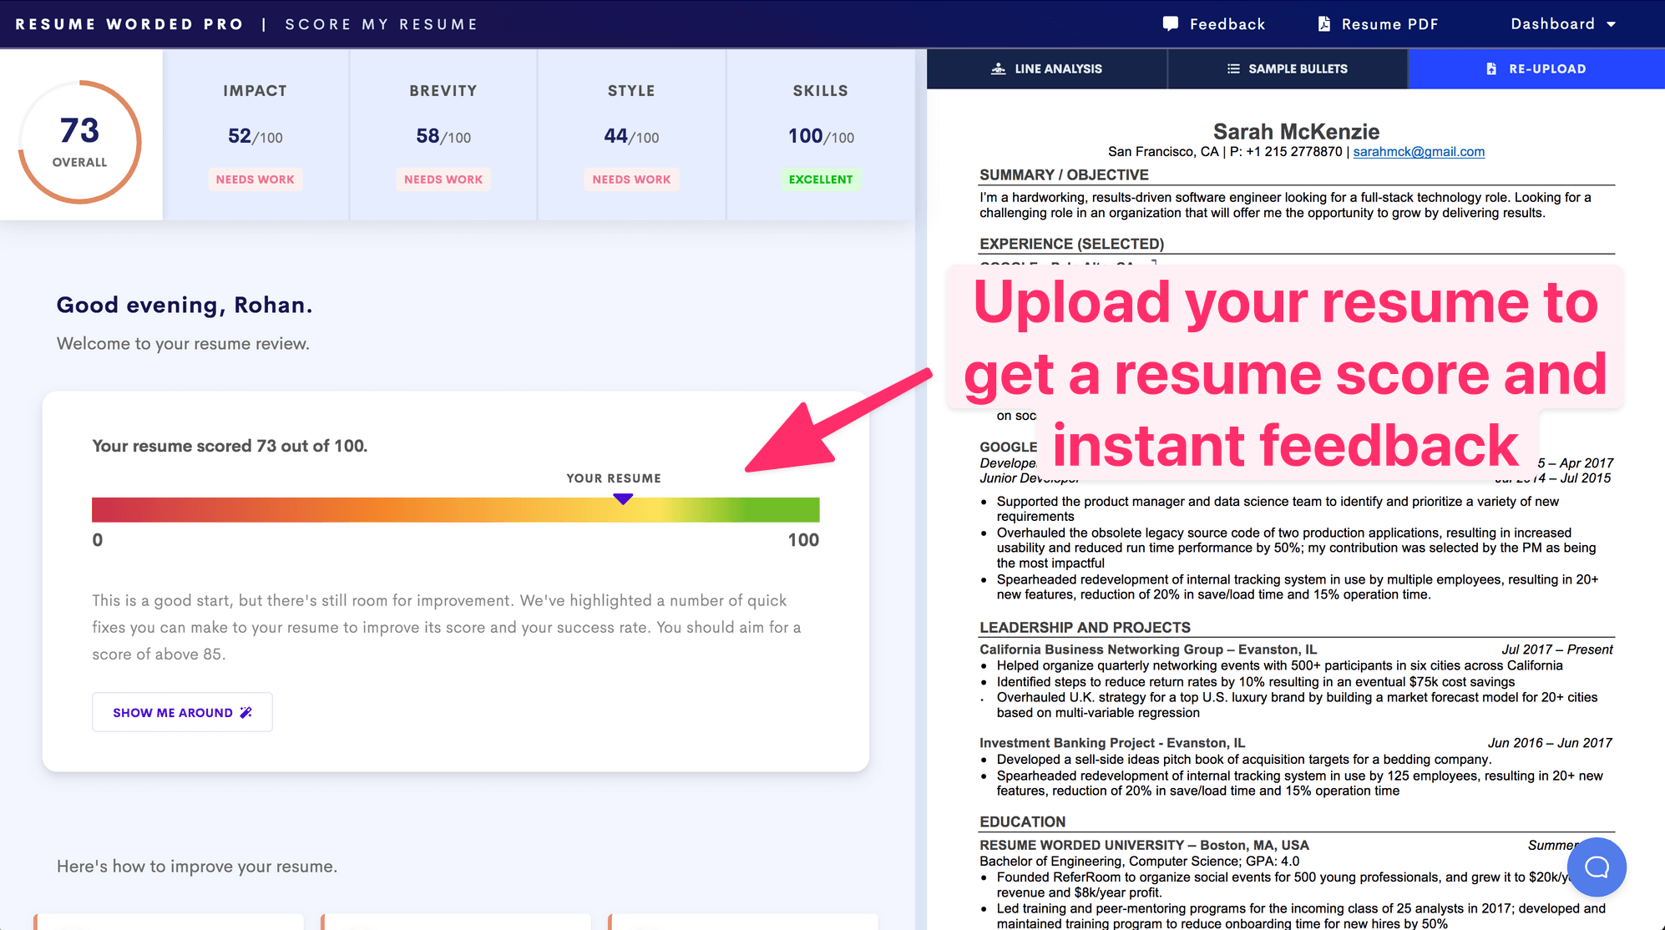1665x930 pixels.
Task: Click the Show Me Around button
Action: coord(182,712)
